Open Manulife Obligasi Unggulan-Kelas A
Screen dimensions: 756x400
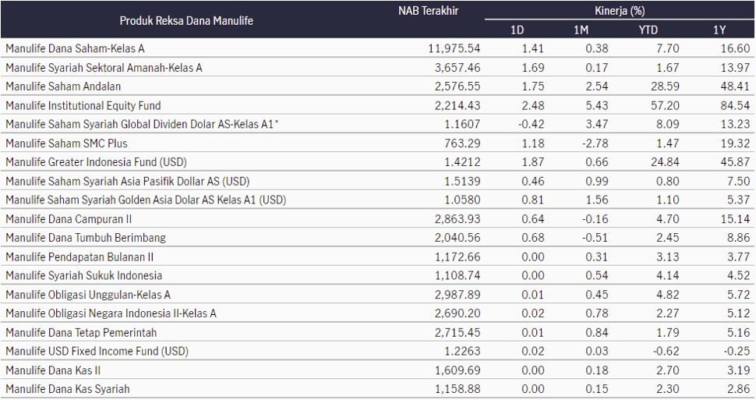88,294
